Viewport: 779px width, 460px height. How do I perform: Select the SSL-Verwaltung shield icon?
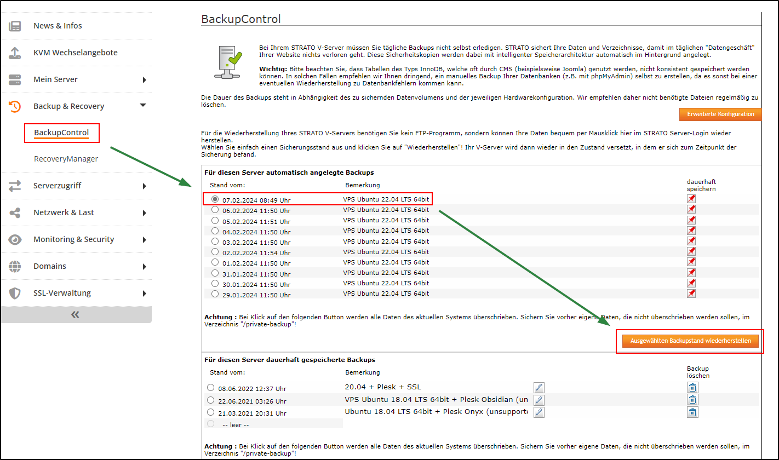tap(14, 293)
